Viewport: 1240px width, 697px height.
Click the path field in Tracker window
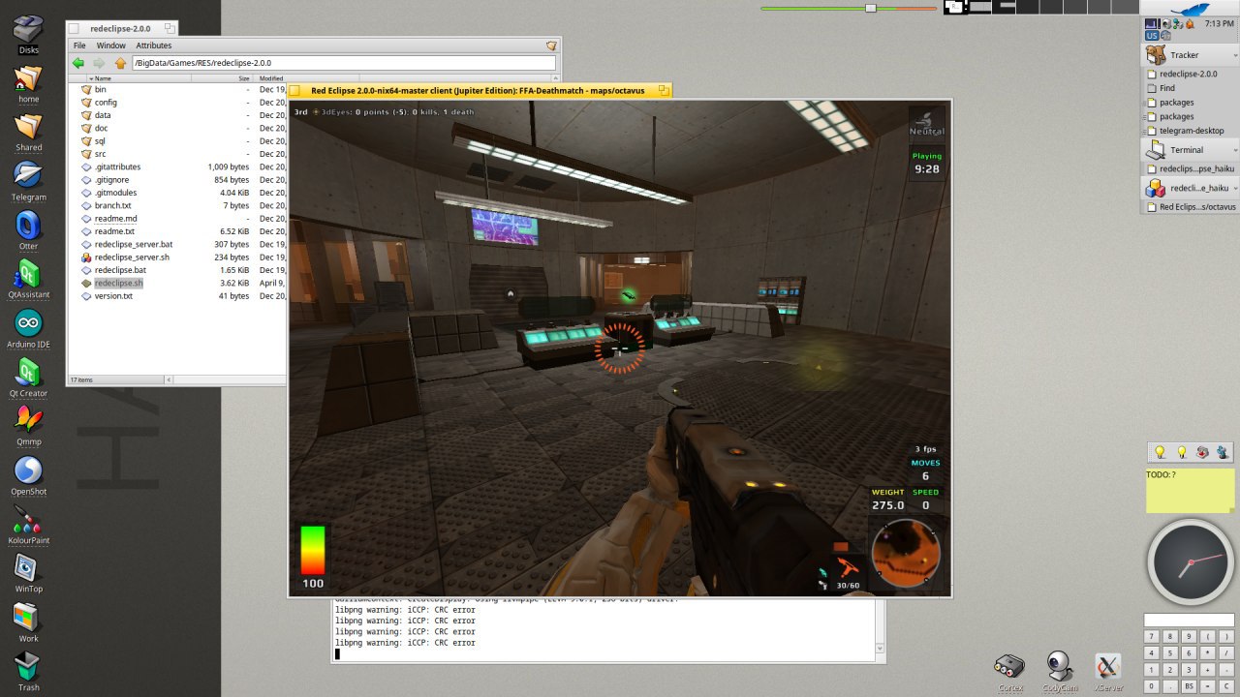click(344, 63)
